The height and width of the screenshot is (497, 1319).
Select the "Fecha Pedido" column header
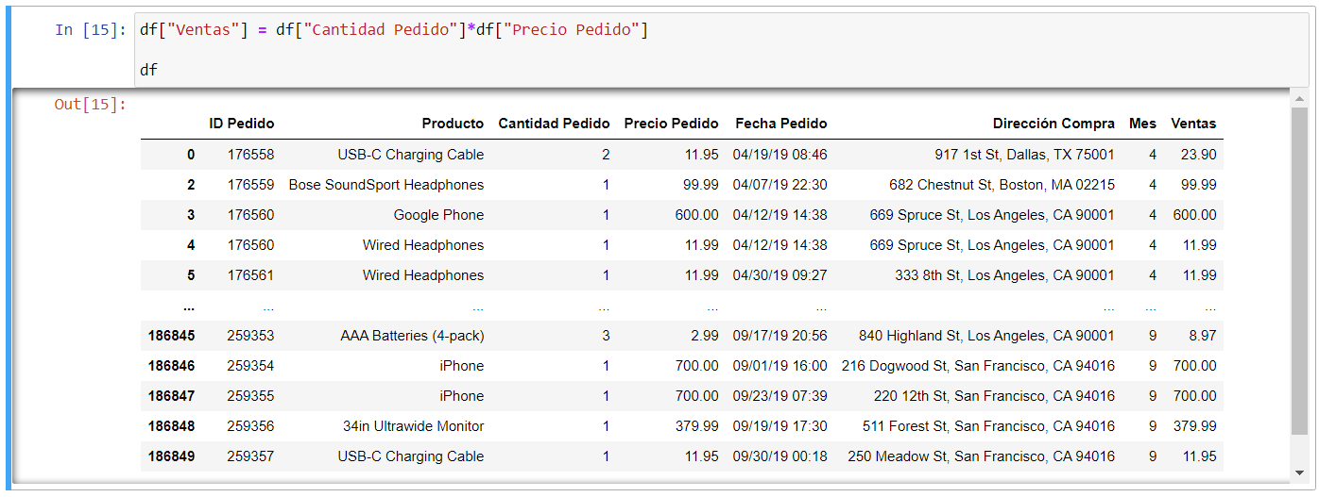[x=780, y=124]
